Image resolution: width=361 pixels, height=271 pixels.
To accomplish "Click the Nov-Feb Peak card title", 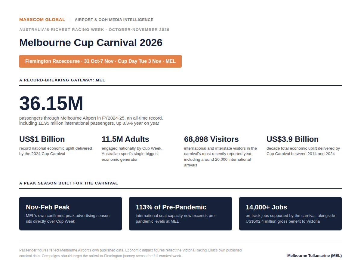I will (48, 207).
